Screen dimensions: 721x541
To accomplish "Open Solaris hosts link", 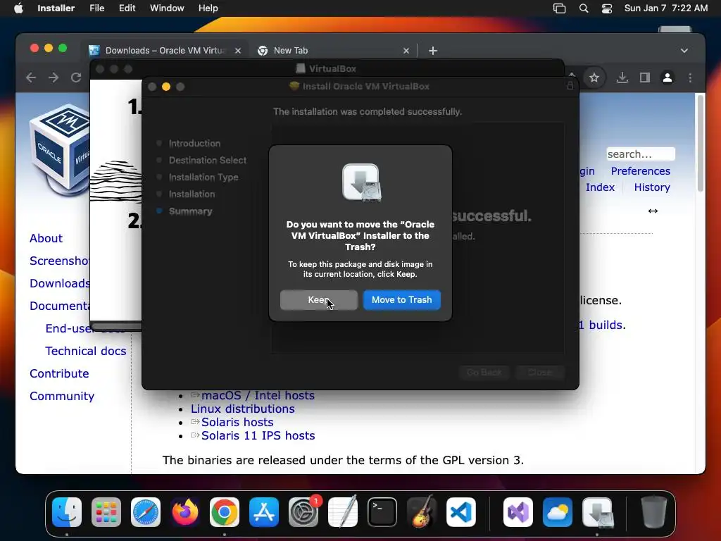I will [x=237, y=422].
